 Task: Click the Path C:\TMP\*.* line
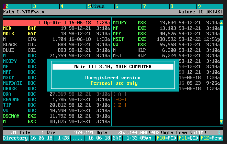(x=24, y=12)
